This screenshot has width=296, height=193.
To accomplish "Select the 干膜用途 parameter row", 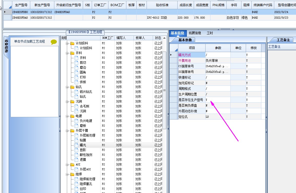I will coord(217,61).
